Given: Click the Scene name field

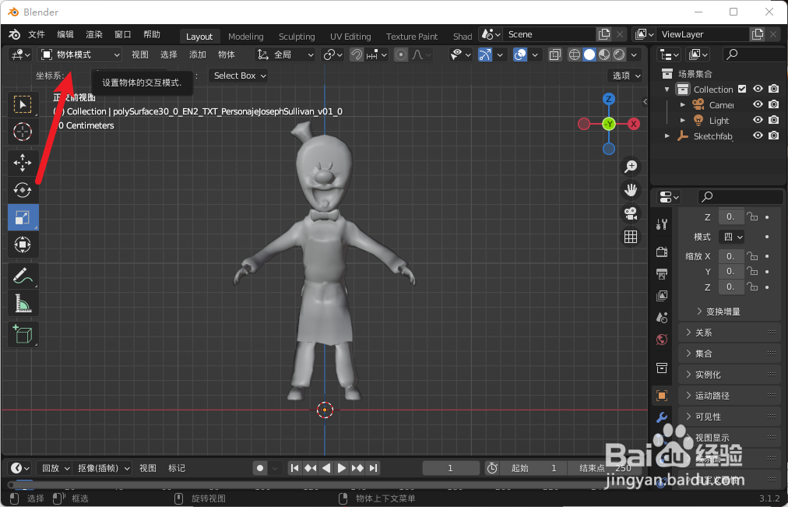Looking at the screenshot, I should point(549,34).
